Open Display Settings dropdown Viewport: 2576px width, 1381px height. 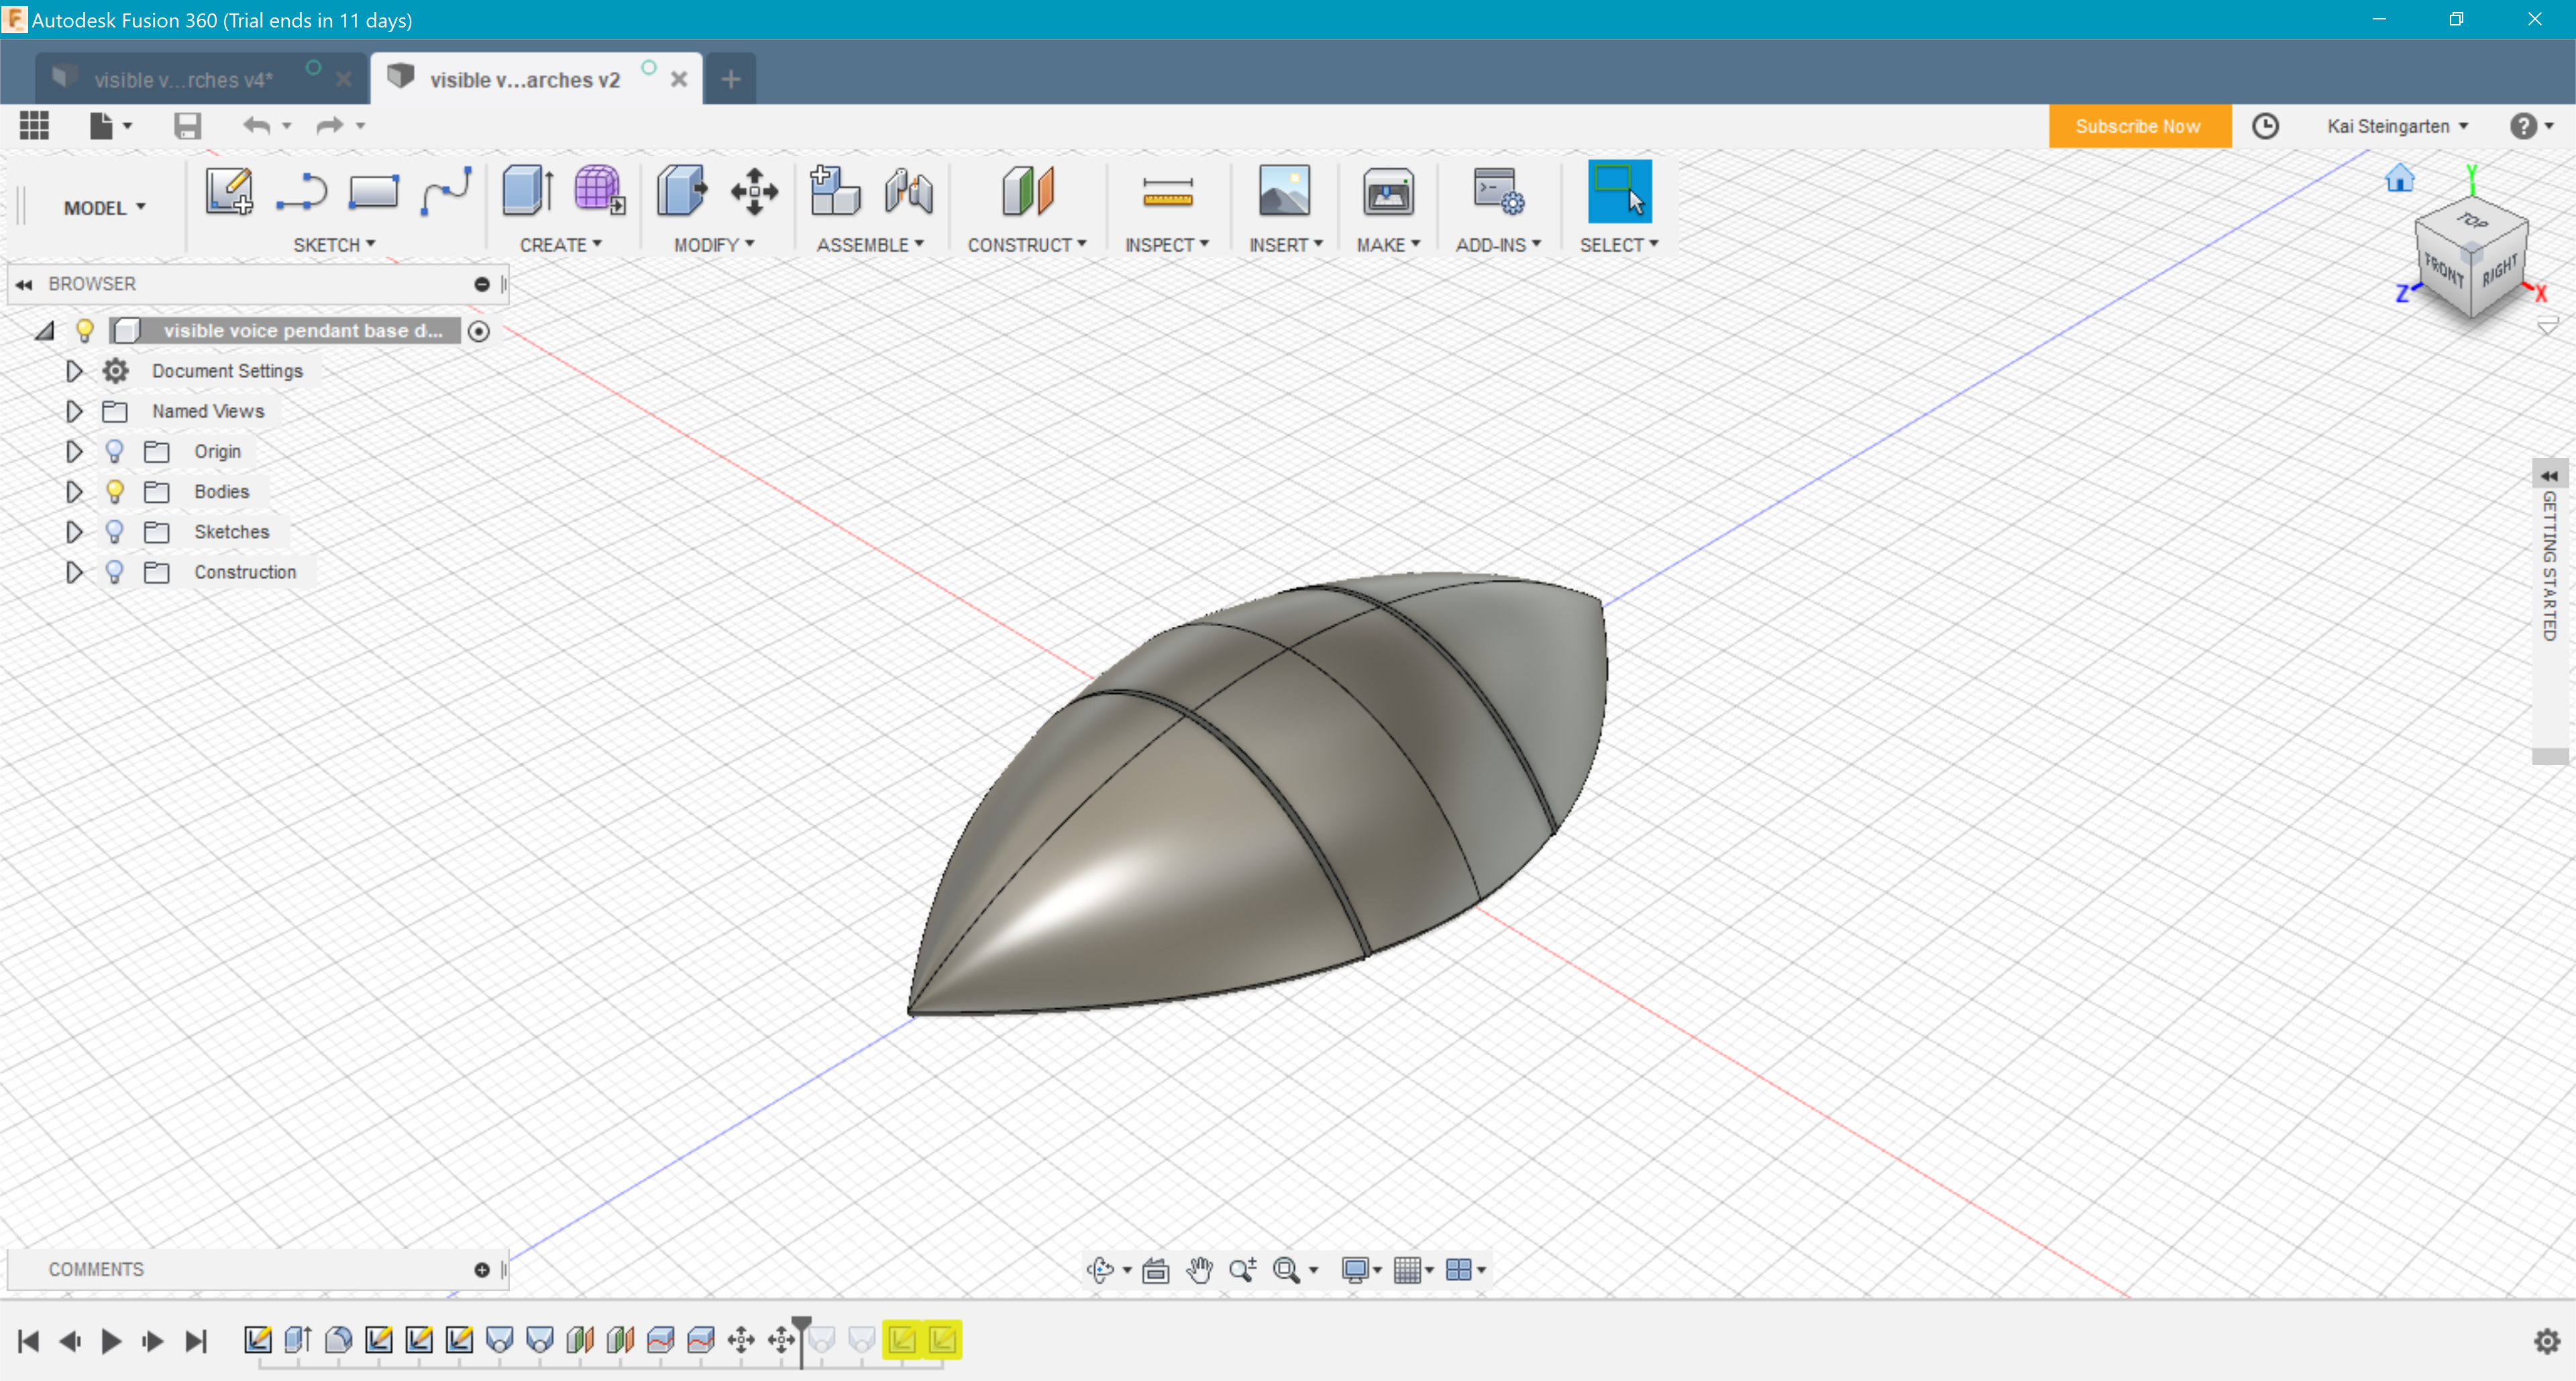coord(1361,1269)
